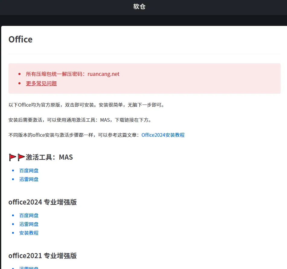
Task: Click the second red flag icon
Action: click(21, 157)
